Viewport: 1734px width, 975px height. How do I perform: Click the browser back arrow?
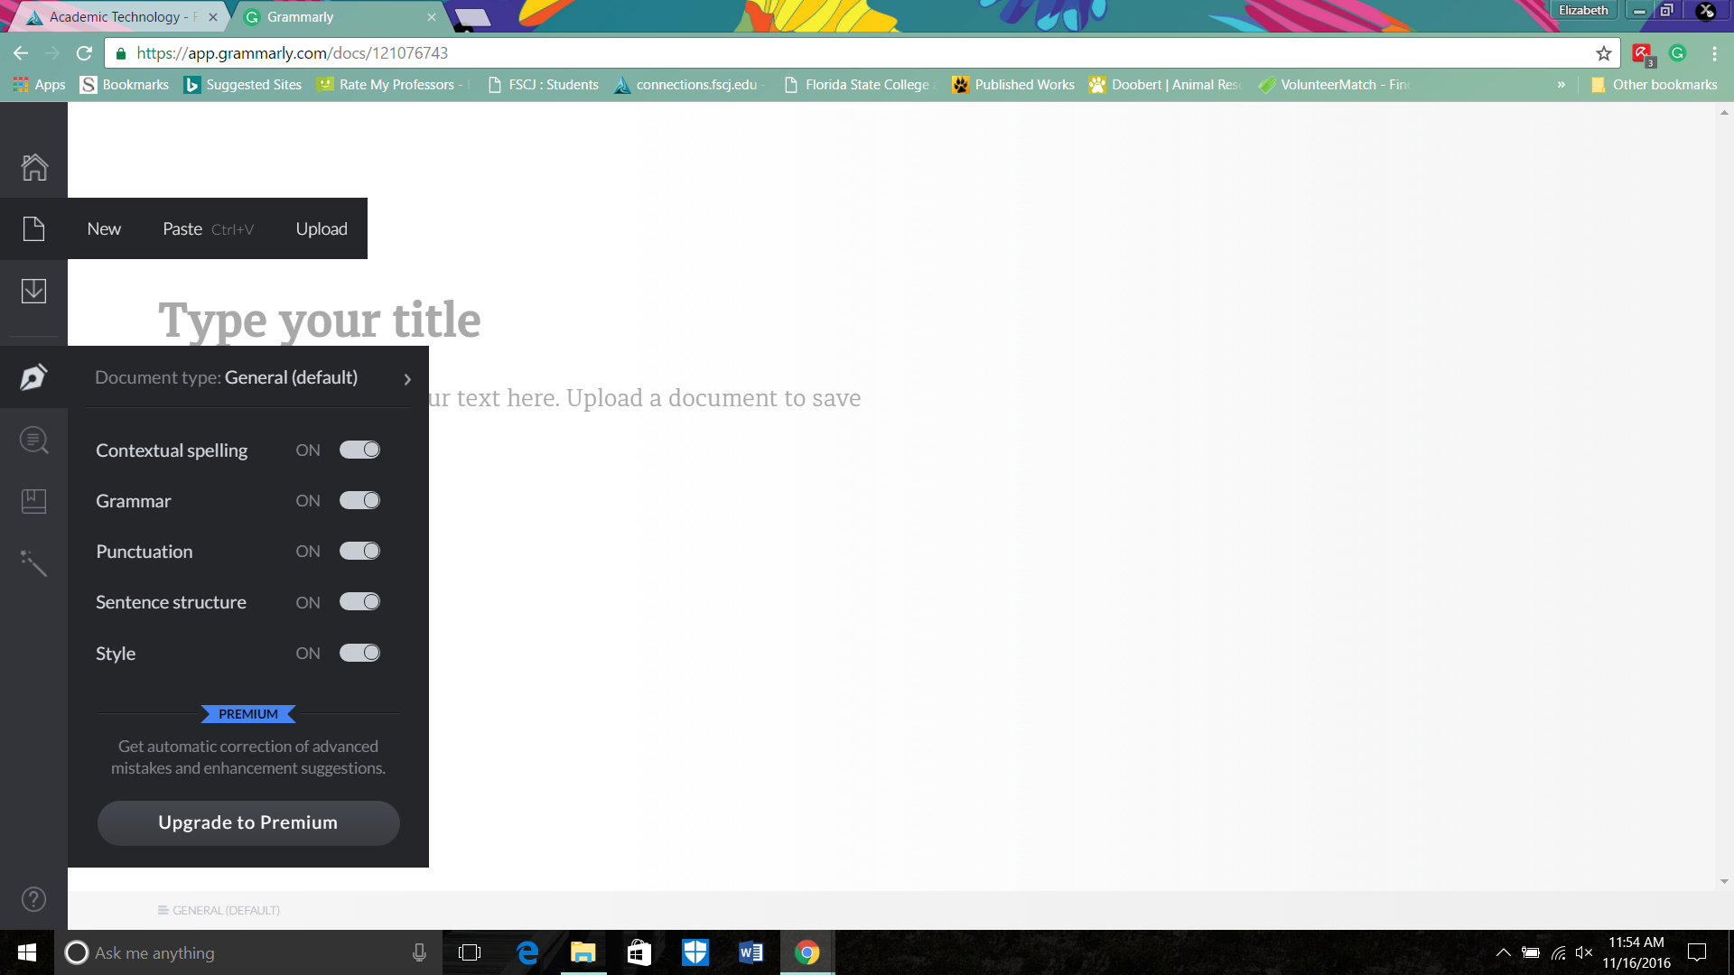coord(21,53)
